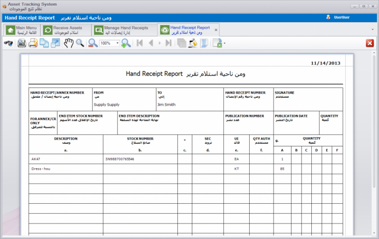This screenshot has width=379, height=239.
Task: Open the Manage Hand Receipts tab
Action: point(120,29)
